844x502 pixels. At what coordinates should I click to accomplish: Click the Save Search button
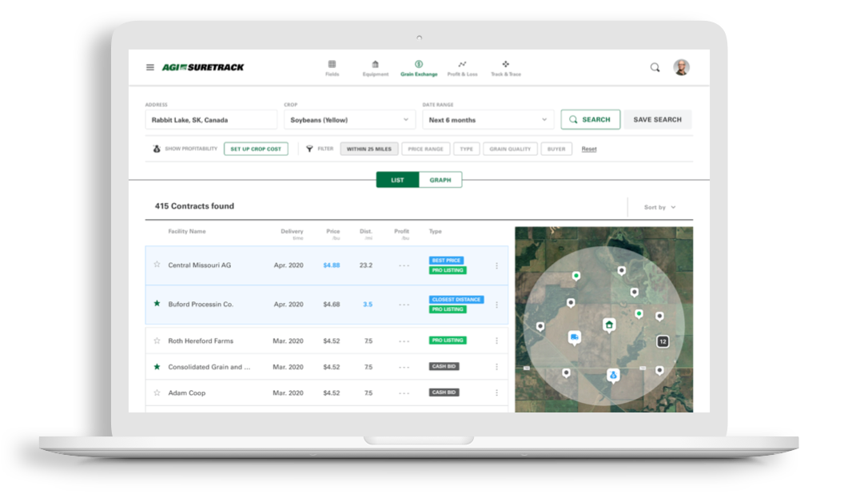click(x=657, y=120)
